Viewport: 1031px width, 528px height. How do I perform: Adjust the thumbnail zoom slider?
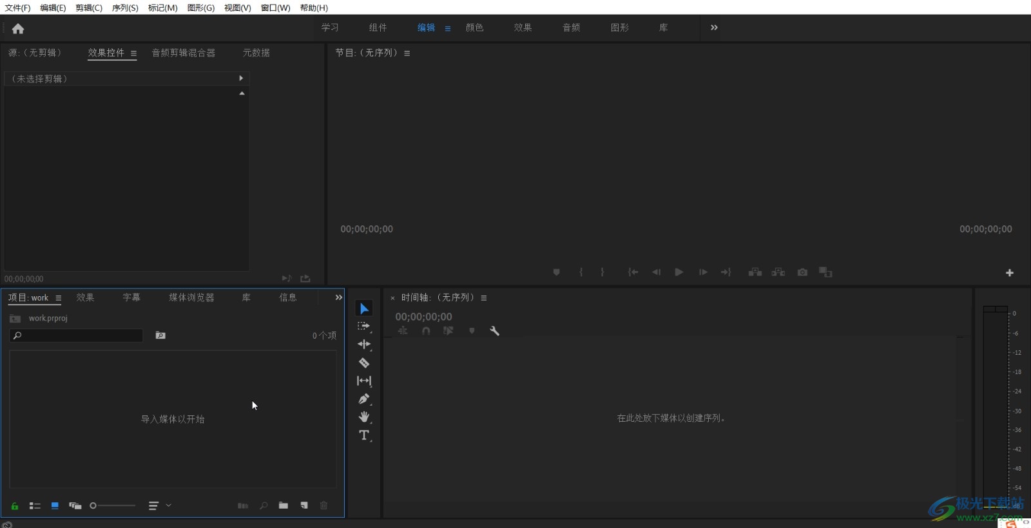click(113, 505)
